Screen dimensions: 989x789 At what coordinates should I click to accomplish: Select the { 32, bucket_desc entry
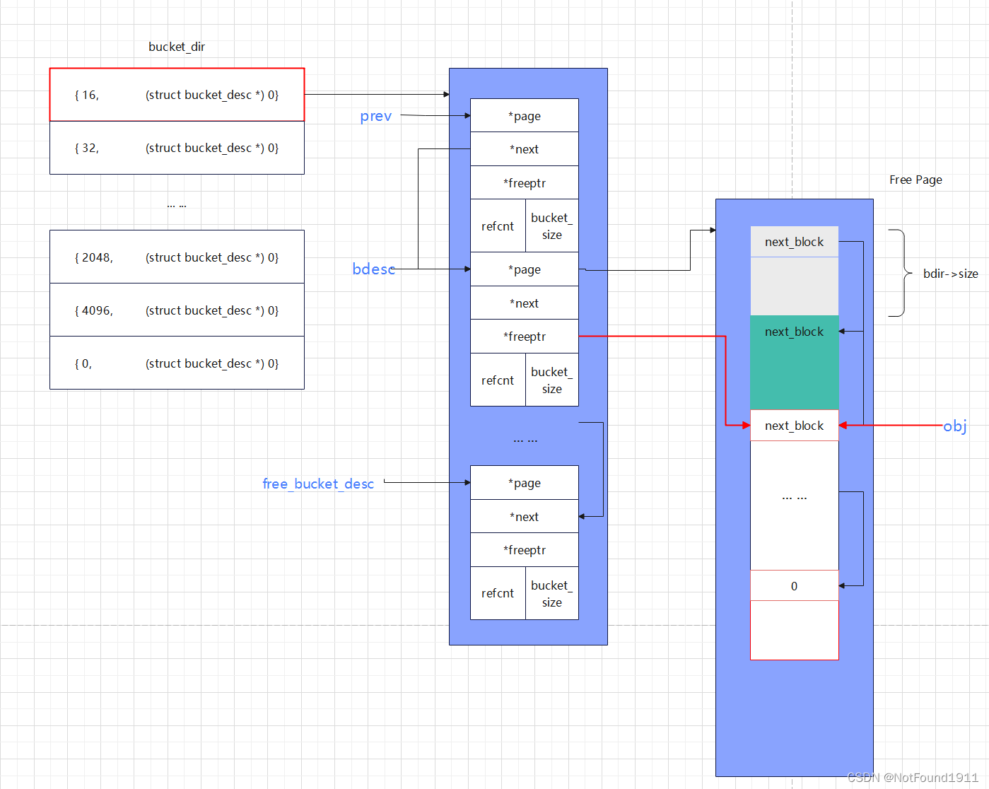pos(177,148)
